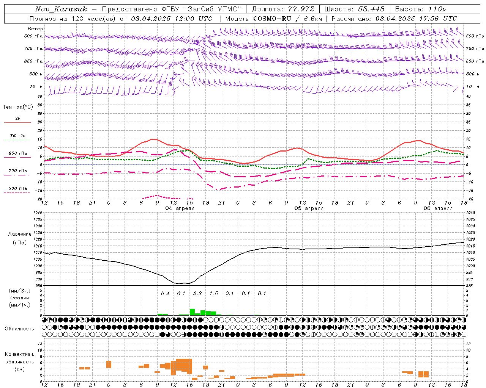Click the left 850 гПа wind level label
Screen dimensions: 486x388
pos(33,61)
